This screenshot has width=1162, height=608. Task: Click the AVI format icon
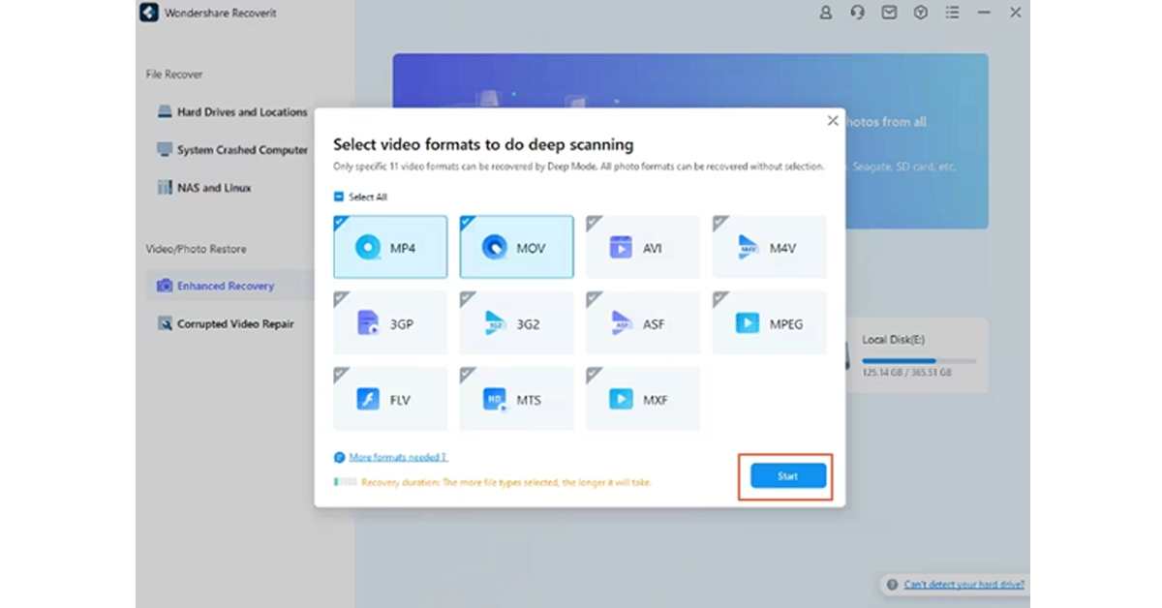[x=621, y=248]
